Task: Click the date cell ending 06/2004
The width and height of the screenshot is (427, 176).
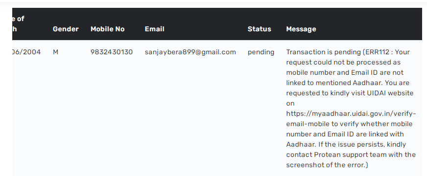Action: (26, 52)
